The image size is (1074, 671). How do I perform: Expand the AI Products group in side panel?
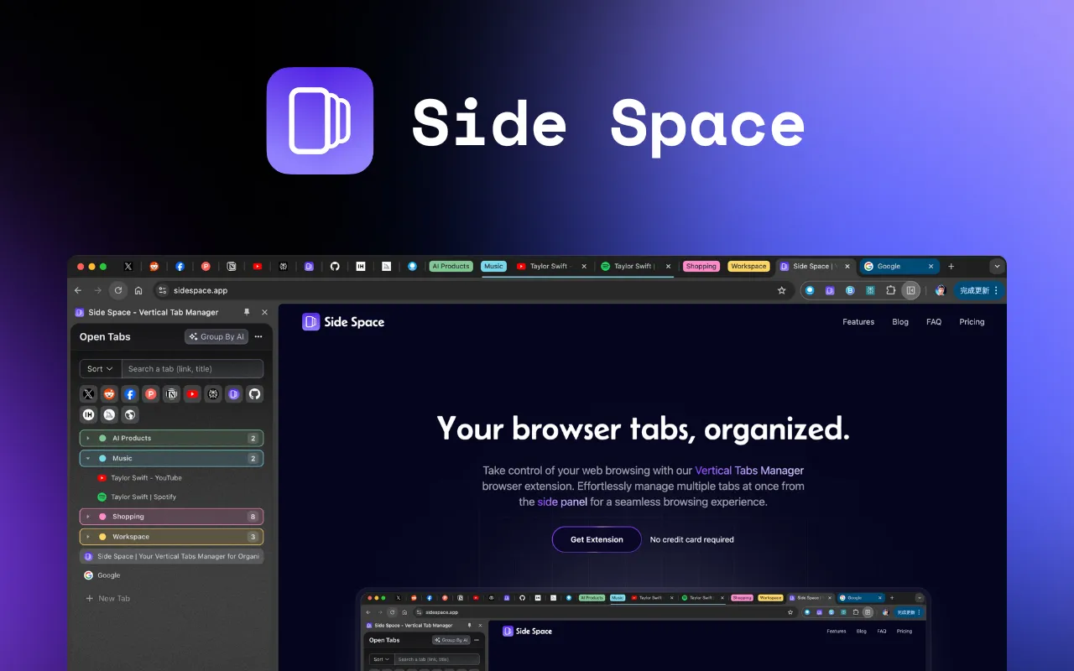click(88, 438)
